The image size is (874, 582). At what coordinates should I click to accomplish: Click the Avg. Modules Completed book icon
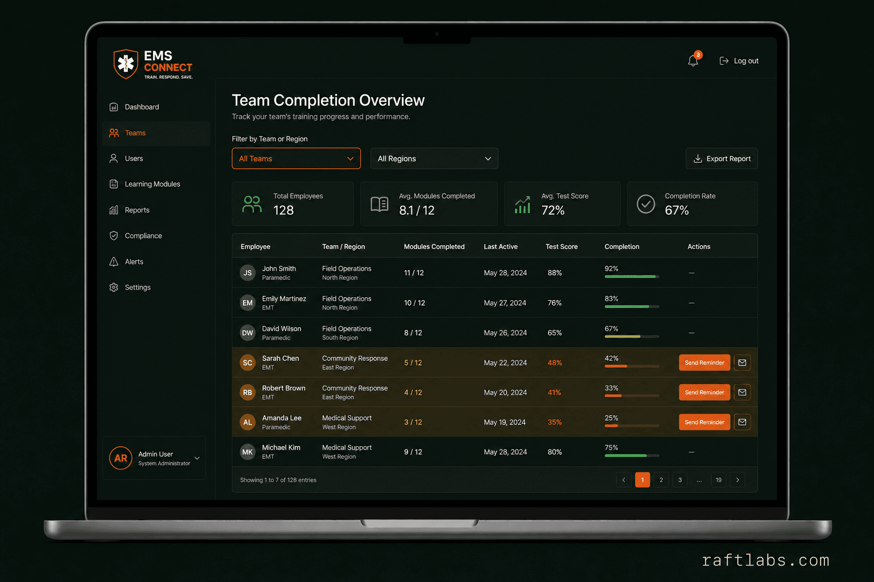pyautogui.click(x=380, y=204)
